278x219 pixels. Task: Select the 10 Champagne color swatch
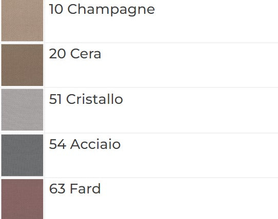(22, 20)
